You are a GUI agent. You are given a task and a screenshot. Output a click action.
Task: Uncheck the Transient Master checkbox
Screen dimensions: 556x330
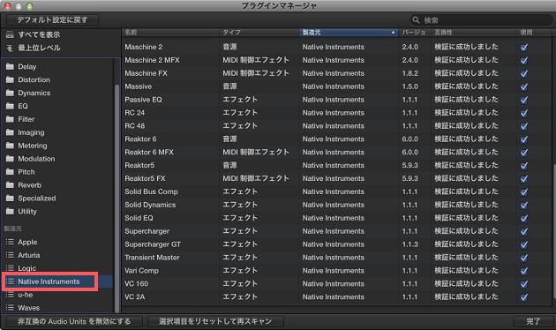[x=523, y=258]
